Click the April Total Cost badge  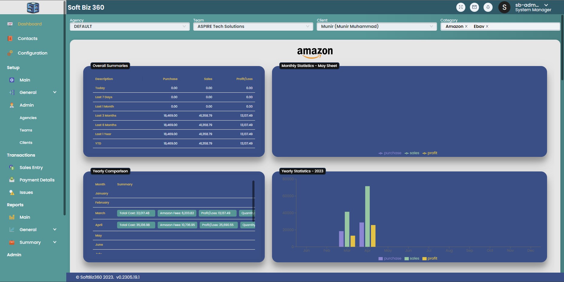coord(136,225)
